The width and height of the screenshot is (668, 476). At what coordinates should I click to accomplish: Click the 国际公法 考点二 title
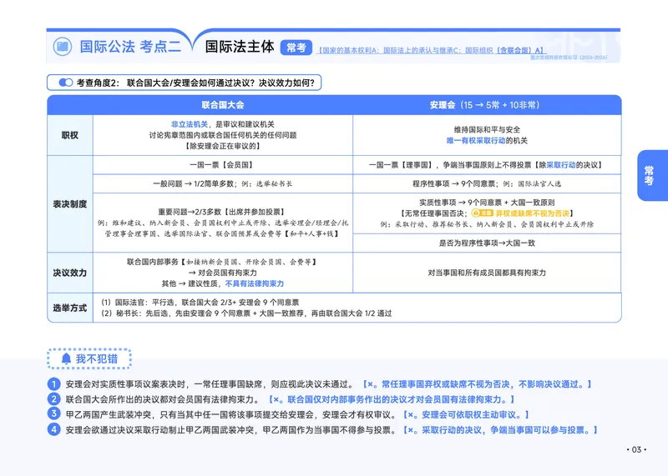click(x=130, y=47)
